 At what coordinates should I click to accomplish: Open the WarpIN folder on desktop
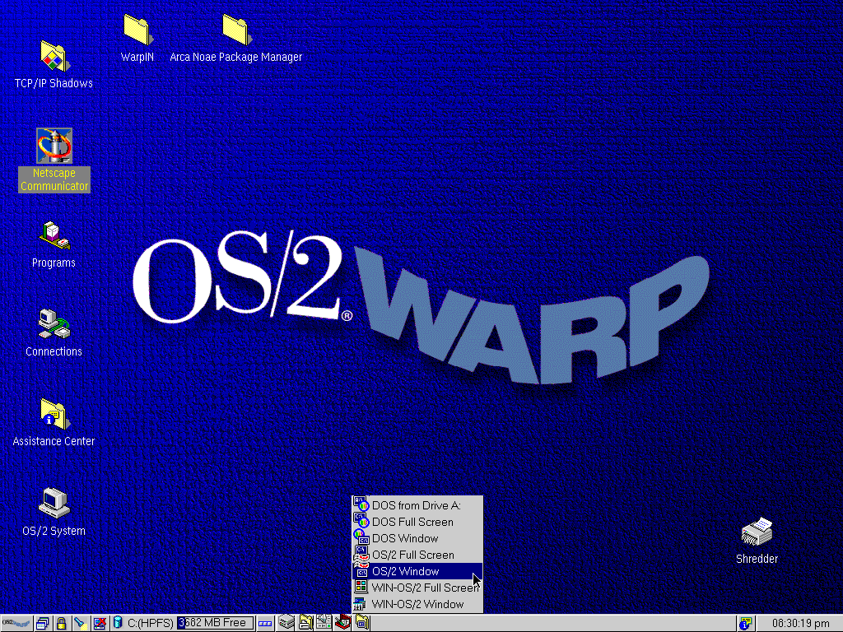137,30
